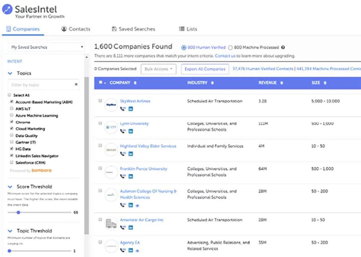Open LinkedIn icon for Lynn University
This screenshot has height=257, width=361.
[x=131, y=131]
